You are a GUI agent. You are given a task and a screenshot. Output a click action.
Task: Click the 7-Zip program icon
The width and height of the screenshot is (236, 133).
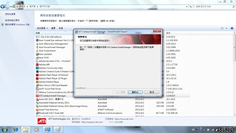[37, 37]
